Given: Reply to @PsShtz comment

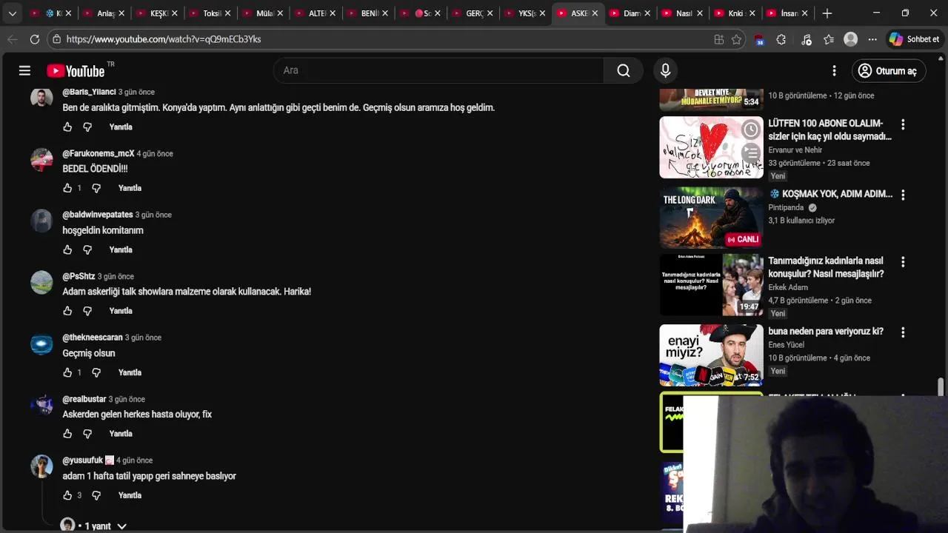Looking at the screenshot, I should 121,311.
